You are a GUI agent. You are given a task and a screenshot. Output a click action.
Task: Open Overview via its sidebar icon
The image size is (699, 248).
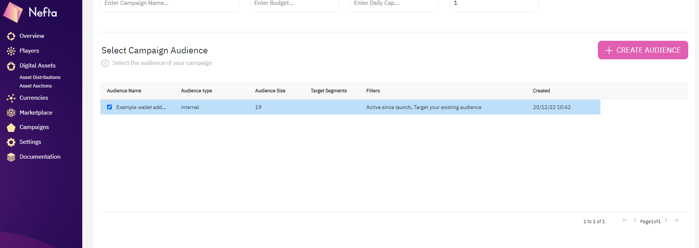(11, 36)
